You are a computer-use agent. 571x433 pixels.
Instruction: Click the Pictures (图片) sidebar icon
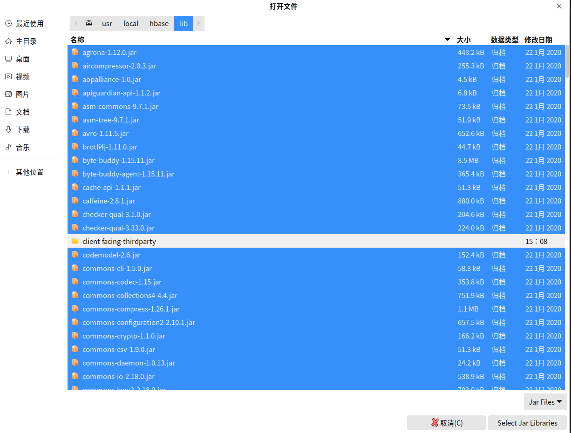click(x=8, y=94)
